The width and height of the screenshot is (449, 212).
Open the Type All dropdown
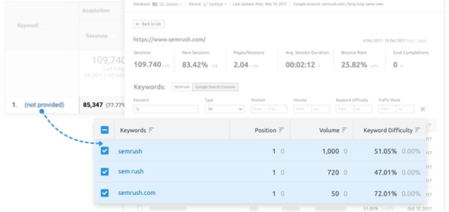point(224,109)
